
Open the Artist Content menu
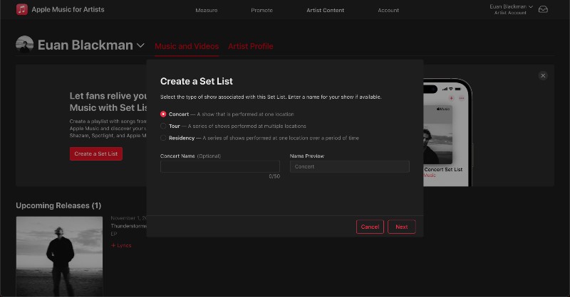326,10
